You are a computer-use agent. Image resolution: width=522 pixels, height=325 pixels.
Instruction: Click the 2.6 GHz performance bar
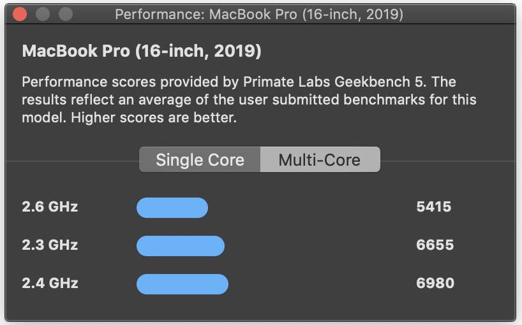click(x=172, y=208)
